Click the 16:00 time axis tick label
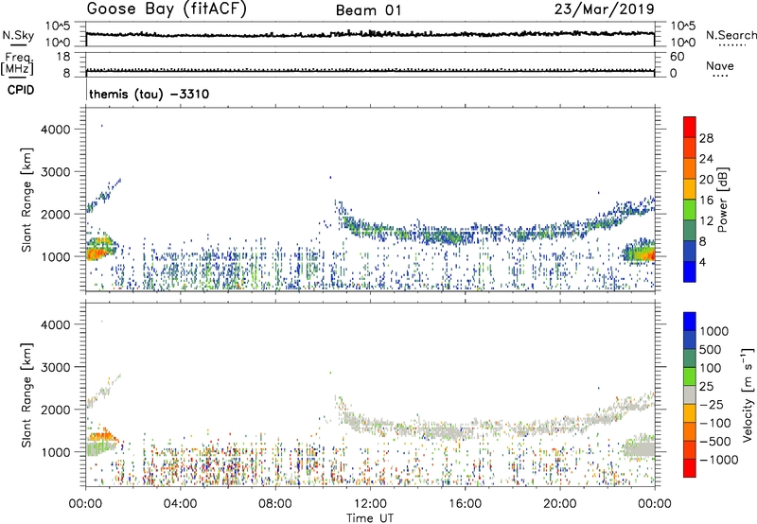 coord(466,504)
